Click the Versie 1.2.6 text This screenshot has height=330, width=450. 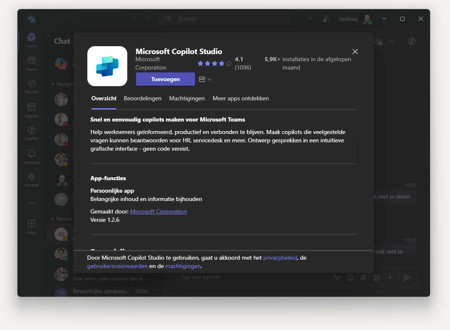pyautogui.click(x=105, y=220)
